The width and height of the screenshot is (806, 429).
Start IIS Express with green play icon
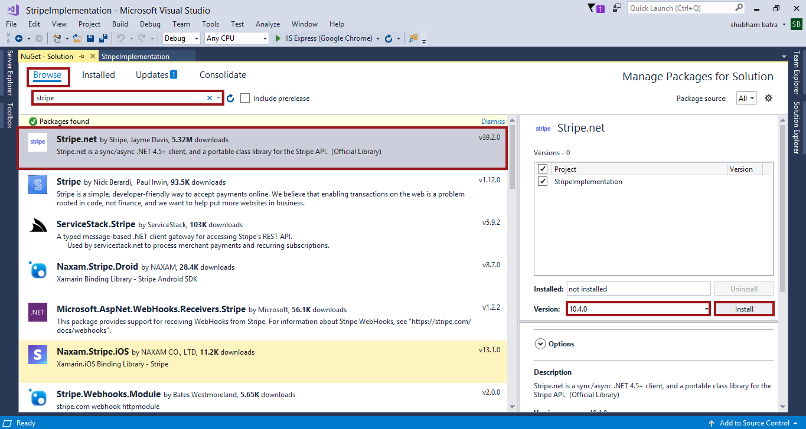[x=279, y=38]
